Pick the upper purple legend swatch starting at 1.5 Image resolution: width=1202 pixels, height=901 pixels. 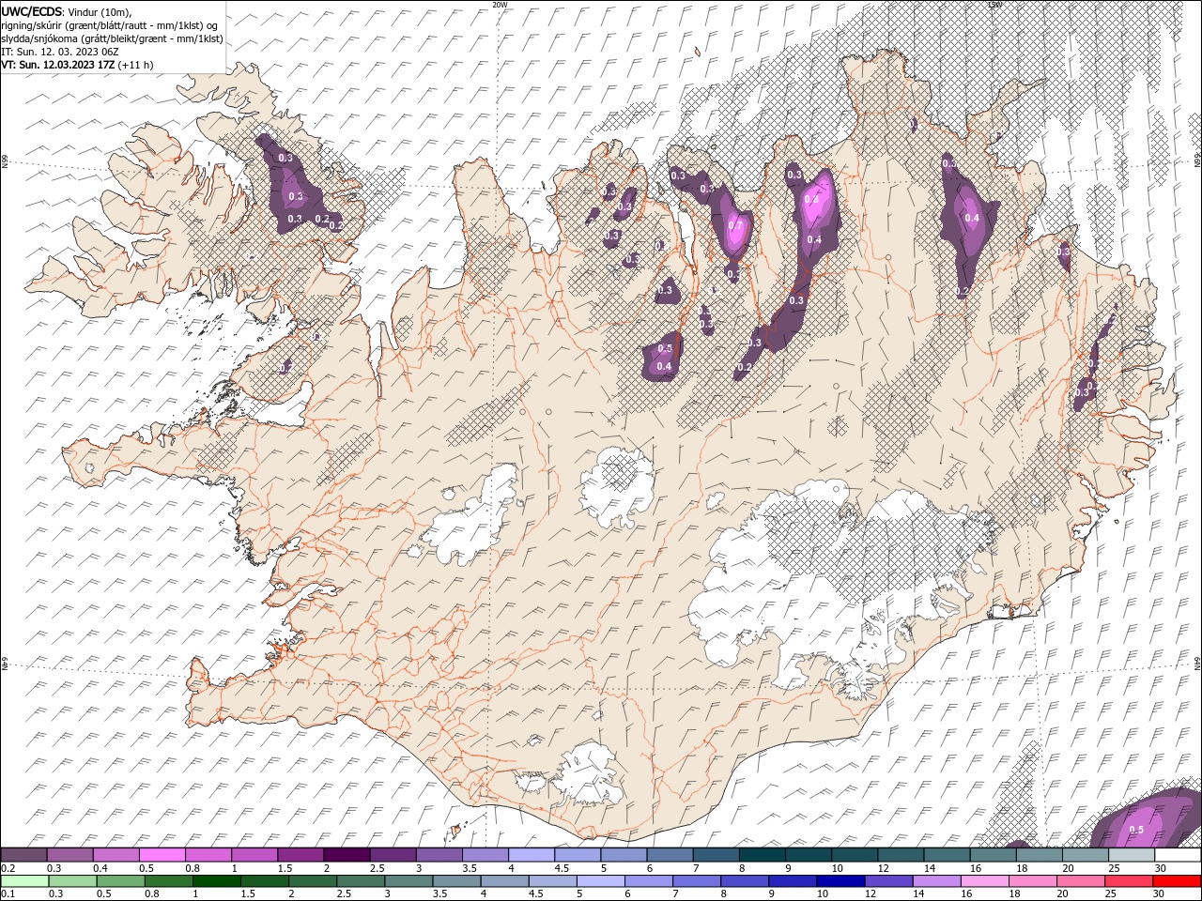tap(300, 855)
